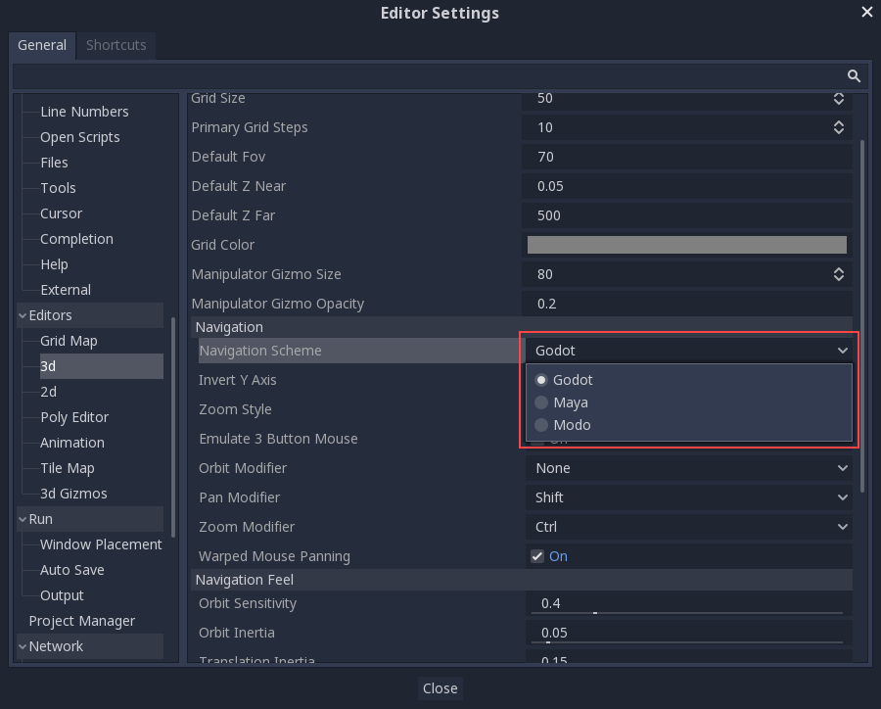This screenshot has width=881, height=709.
Task: Open the Zoom Modifier dropdown set to Ctrl
Action: [689, 527]
